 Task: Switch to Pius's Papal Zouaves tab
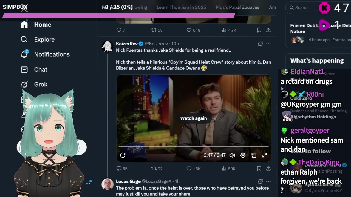pos(237,7)
